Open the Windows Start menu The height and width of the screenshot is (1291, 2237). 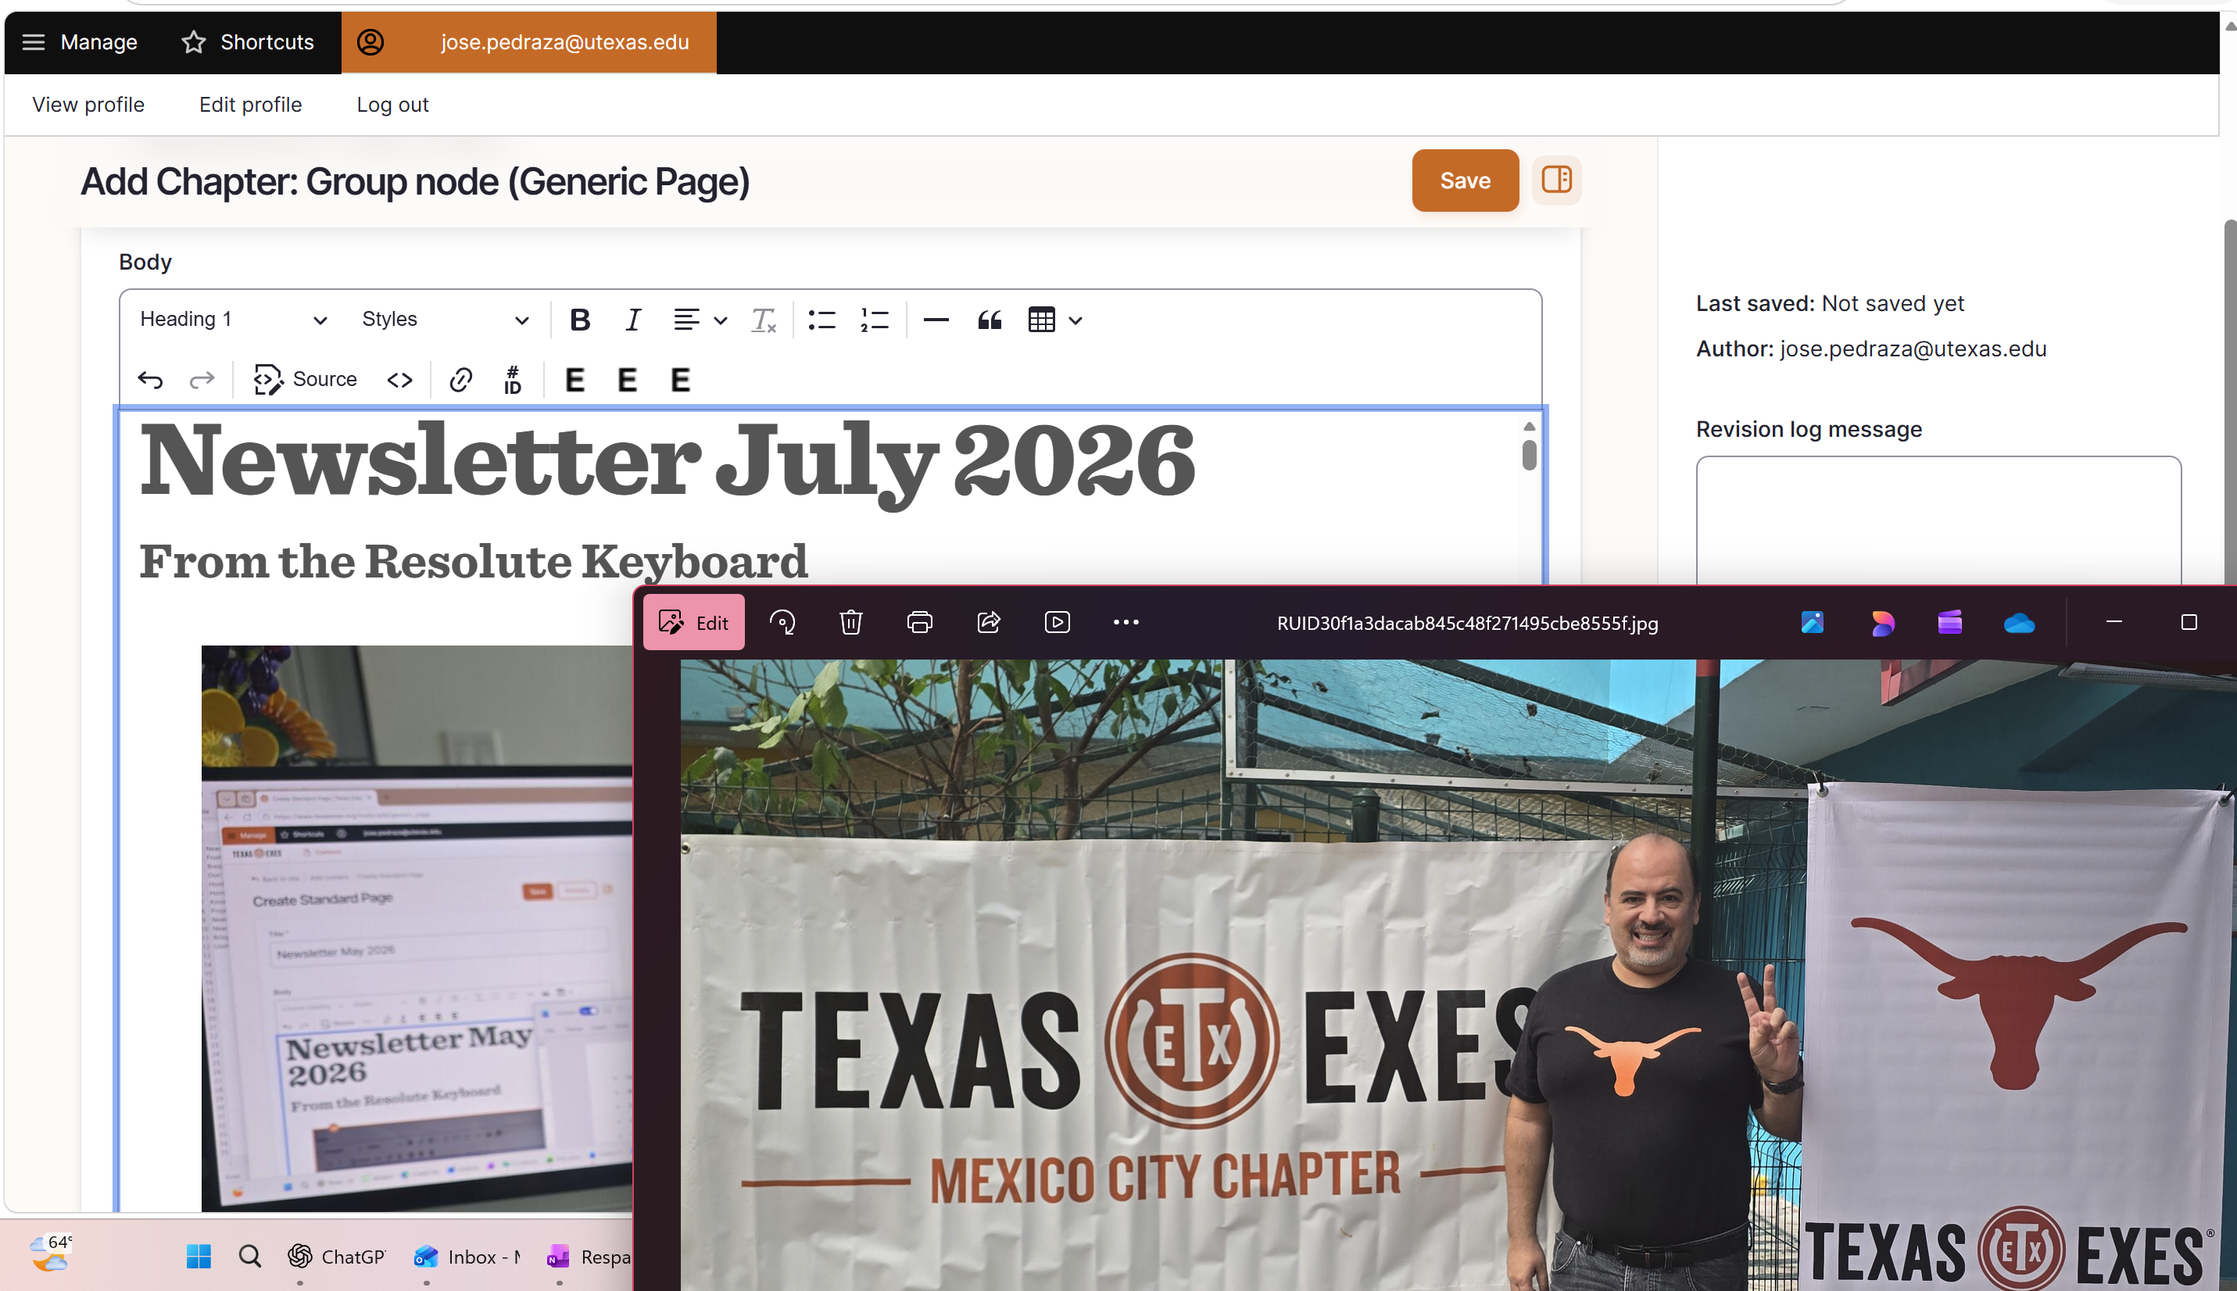199,1257
